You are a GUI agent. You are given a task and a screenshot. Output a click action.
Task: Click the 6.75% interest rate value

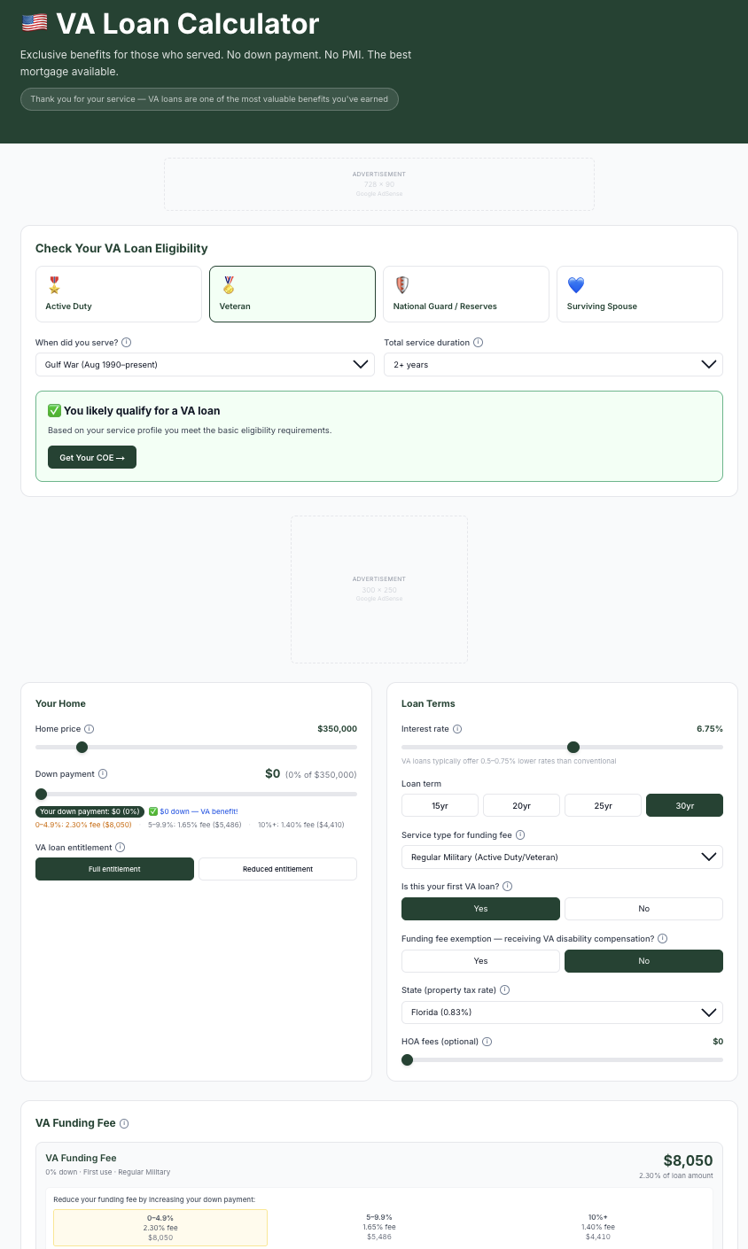pyautogui.click(x=710, y=729)
